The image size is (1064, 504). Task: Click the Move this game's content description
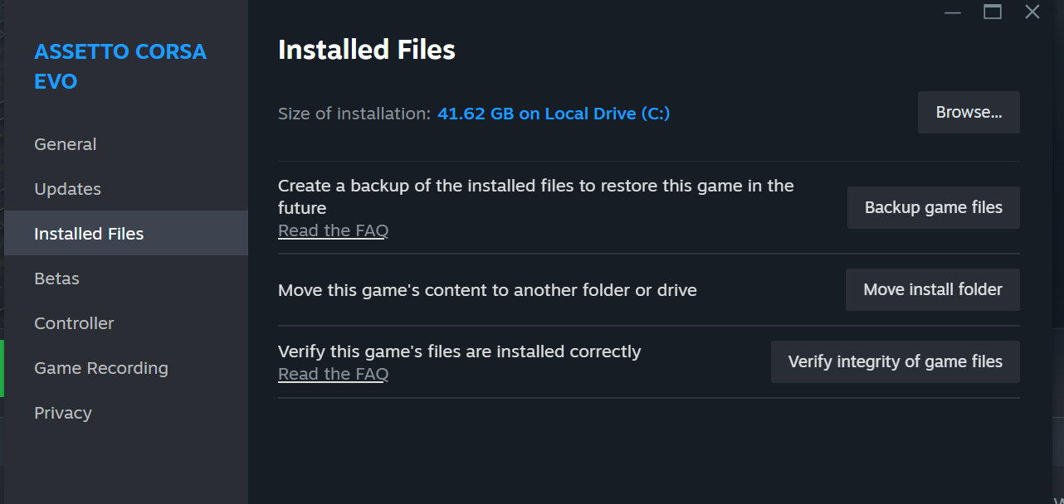[x=487, y=290]
